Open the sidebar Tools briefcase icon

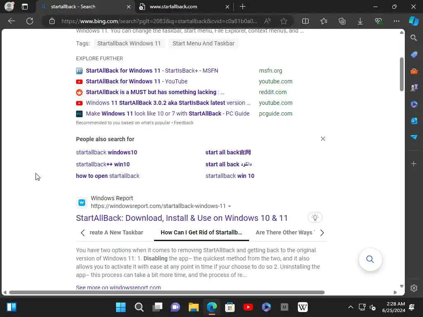click(414, 71)
